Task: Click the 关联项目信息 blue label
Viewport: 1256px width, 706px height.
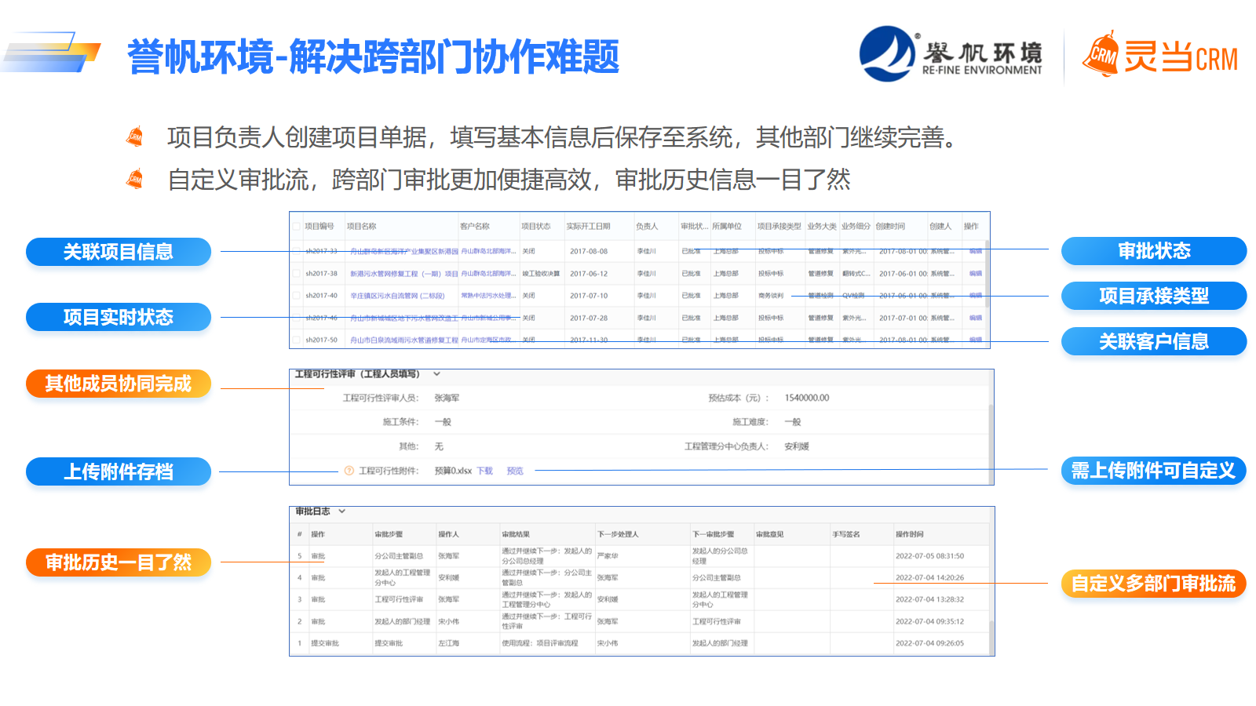Action: click(119, 252)
